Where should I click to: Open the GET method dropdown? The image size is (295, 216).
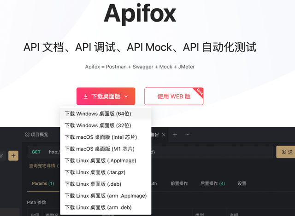click(36, 152)
